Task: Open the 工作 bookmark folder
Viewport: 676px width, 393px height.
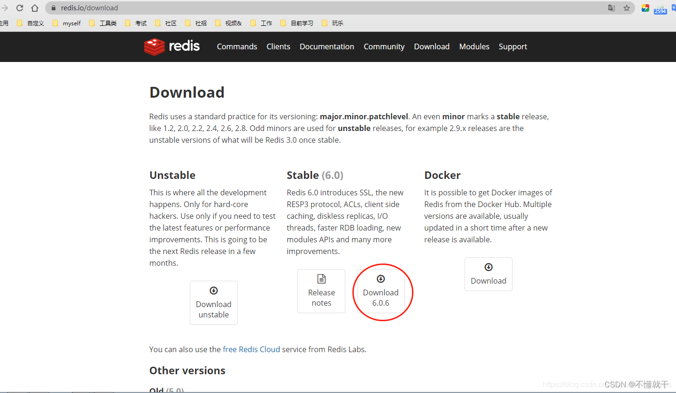Action: 261,23
